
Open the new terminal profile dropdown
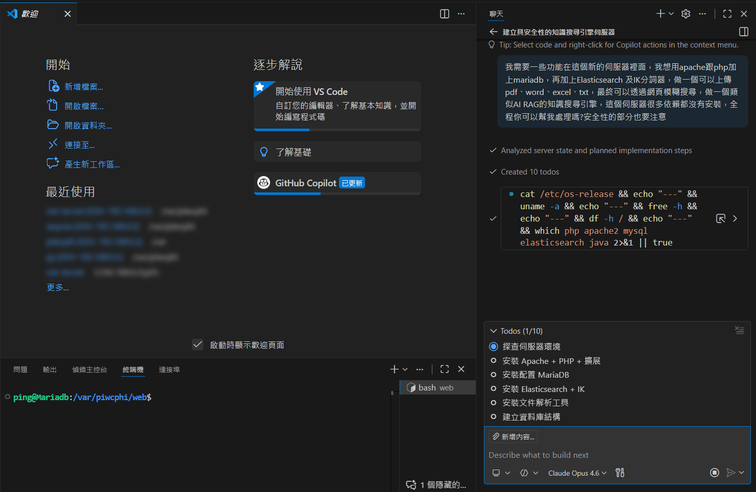point(405,369)
